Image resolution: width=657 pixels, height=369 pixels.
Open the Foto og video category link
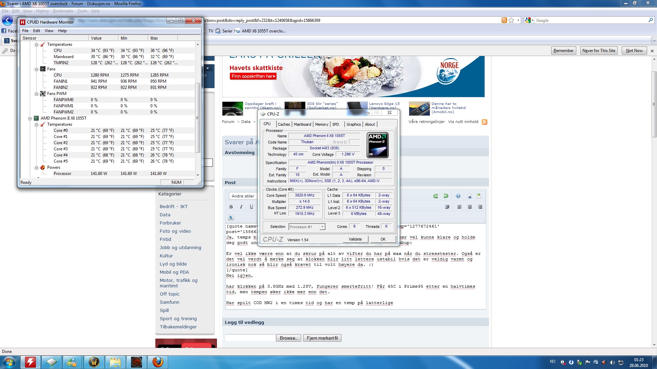tap(175, 231)
